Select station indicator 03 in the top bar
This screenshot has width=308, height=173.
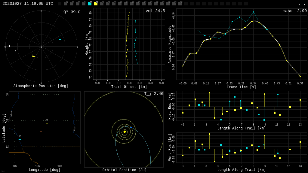coord(78,4)
